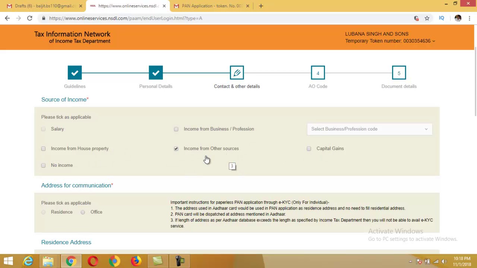This screenshot has height=268, width=477.
Task: Click the page vertical scrollbar
Action: click(x=475, y=82)
